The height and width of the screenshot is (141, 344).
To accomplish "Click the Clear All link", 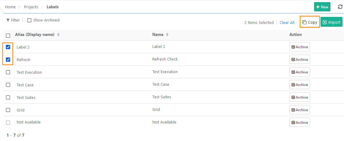I will click(287, 22).
